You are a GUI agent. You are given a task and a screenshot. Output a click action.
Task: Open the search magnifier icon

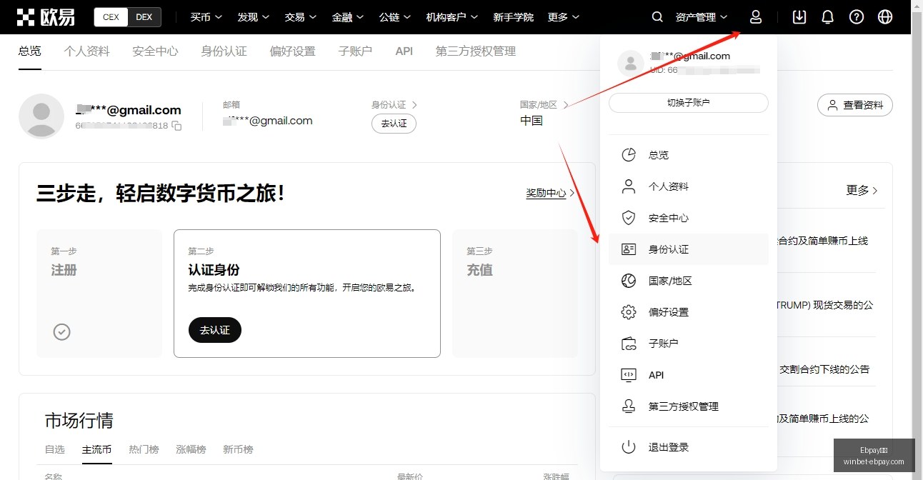[x=658, y=17]
